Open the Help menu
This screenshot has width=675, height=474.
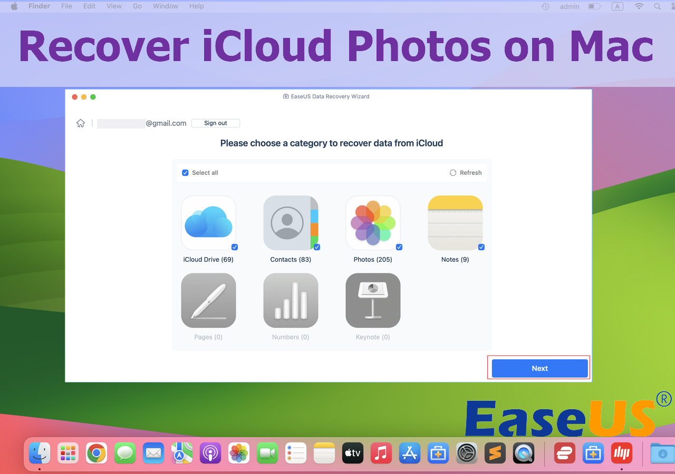pyautogui.click(x=197, y=6)
